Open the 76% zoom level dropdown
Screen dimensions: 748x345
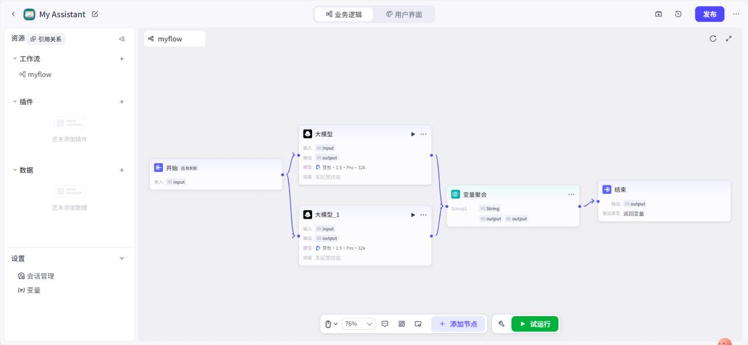(359, 324)
